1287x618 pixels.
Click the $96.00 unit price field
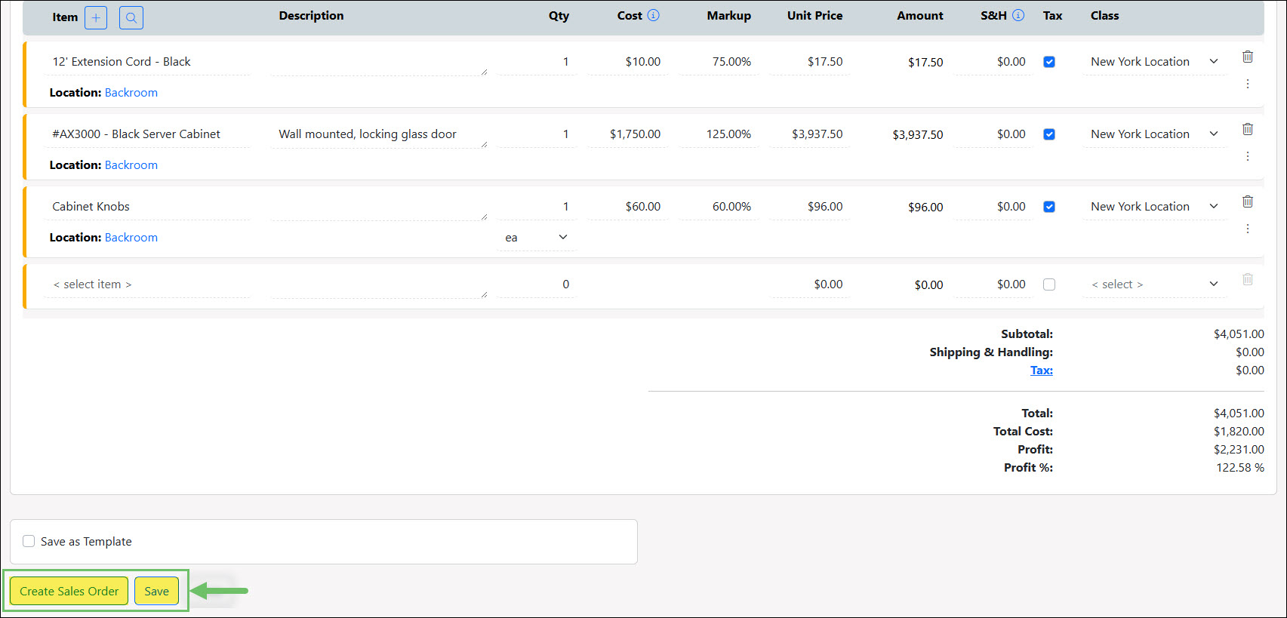810,207
